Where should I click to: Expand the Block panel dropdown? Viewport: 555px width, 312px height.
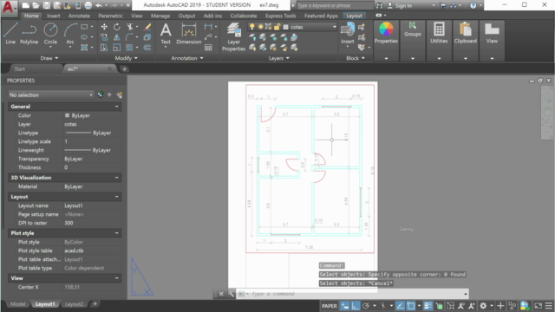356,58
